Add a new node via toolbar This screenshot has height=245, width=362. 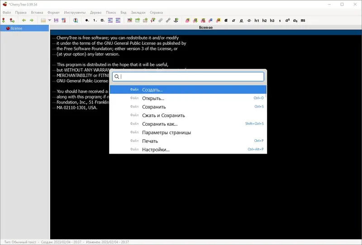click(4, 20)
